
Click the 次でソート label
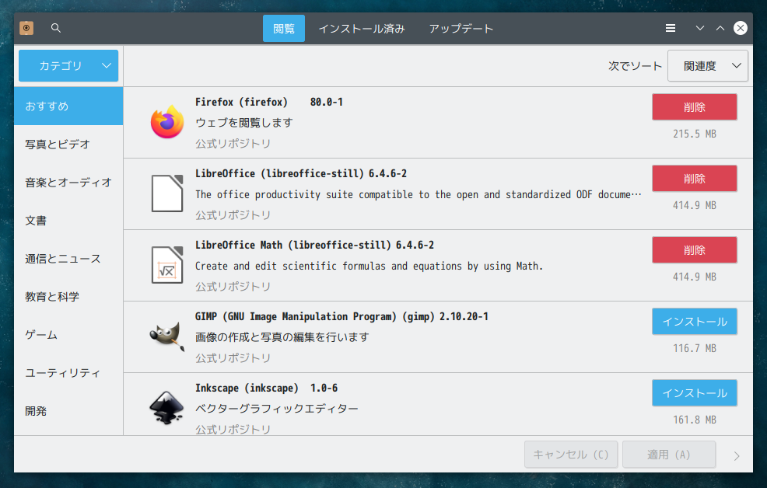tap(635, 66)
